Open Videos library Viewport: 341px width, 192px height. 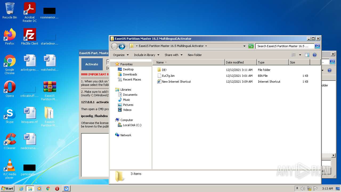pos(127,110)
